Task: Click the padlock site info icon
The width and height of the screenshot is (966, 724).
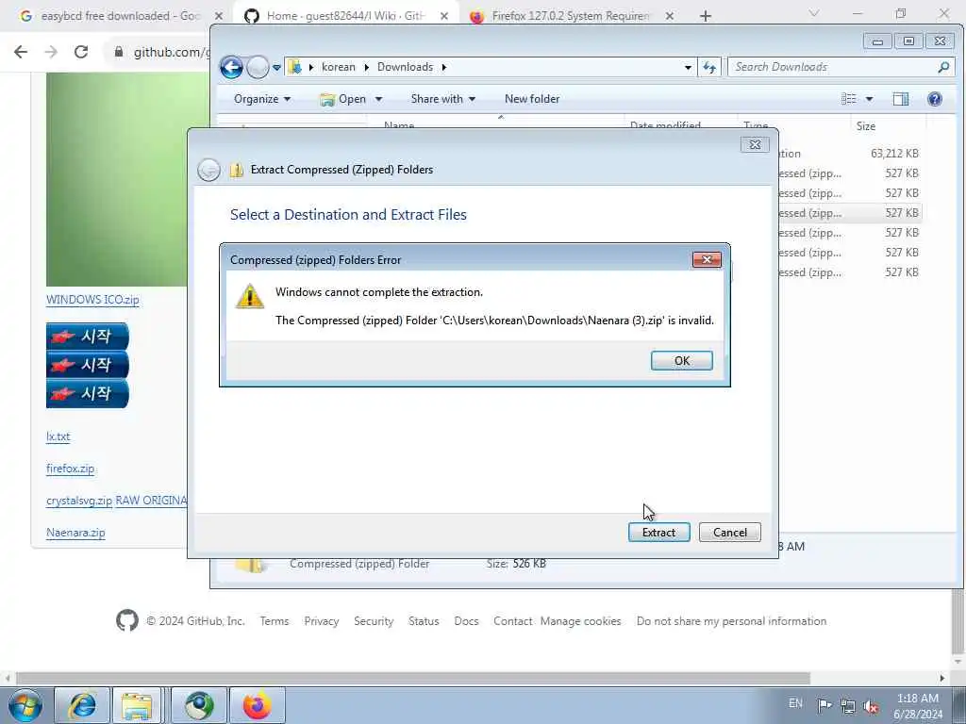Action: (118, 53)
